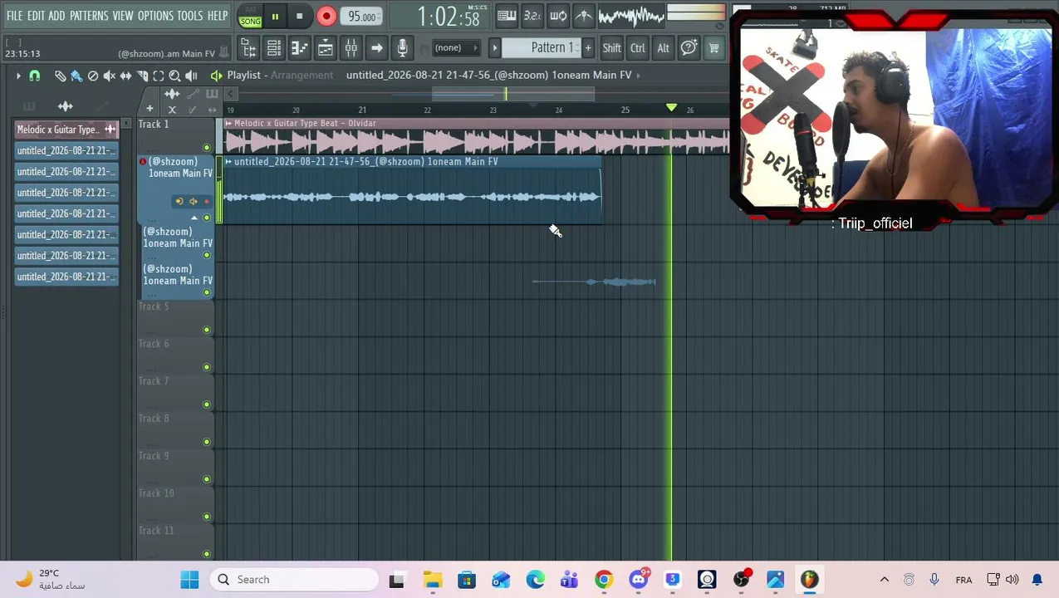Click the green playhead timeline marker
Screen dimensions: 1059x598
point(671,109)
